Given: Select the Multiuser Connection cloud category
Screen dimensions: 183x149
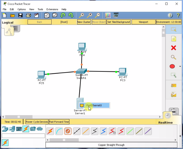Looking at the screenshot, I should pyautogui.click(x=40, y=129).
